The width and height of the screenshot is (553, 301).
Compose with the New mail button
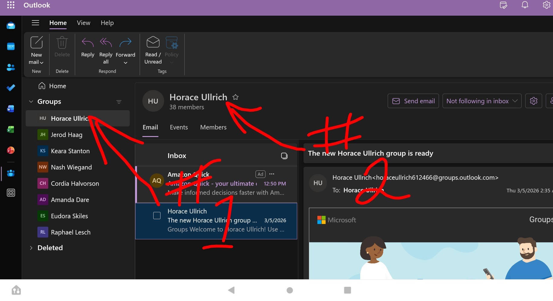(x=37, y=50)
